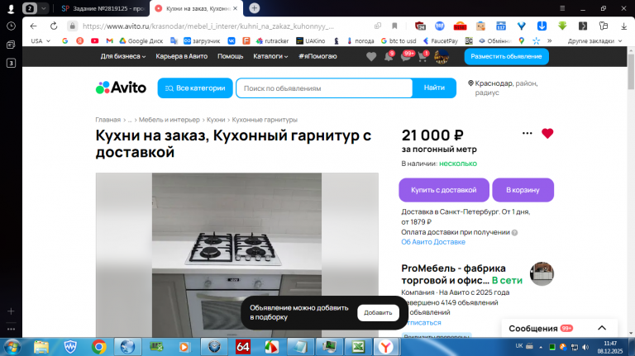Open VK bookmark icon
The image size is (635, 356).
[x=232, y=40]
